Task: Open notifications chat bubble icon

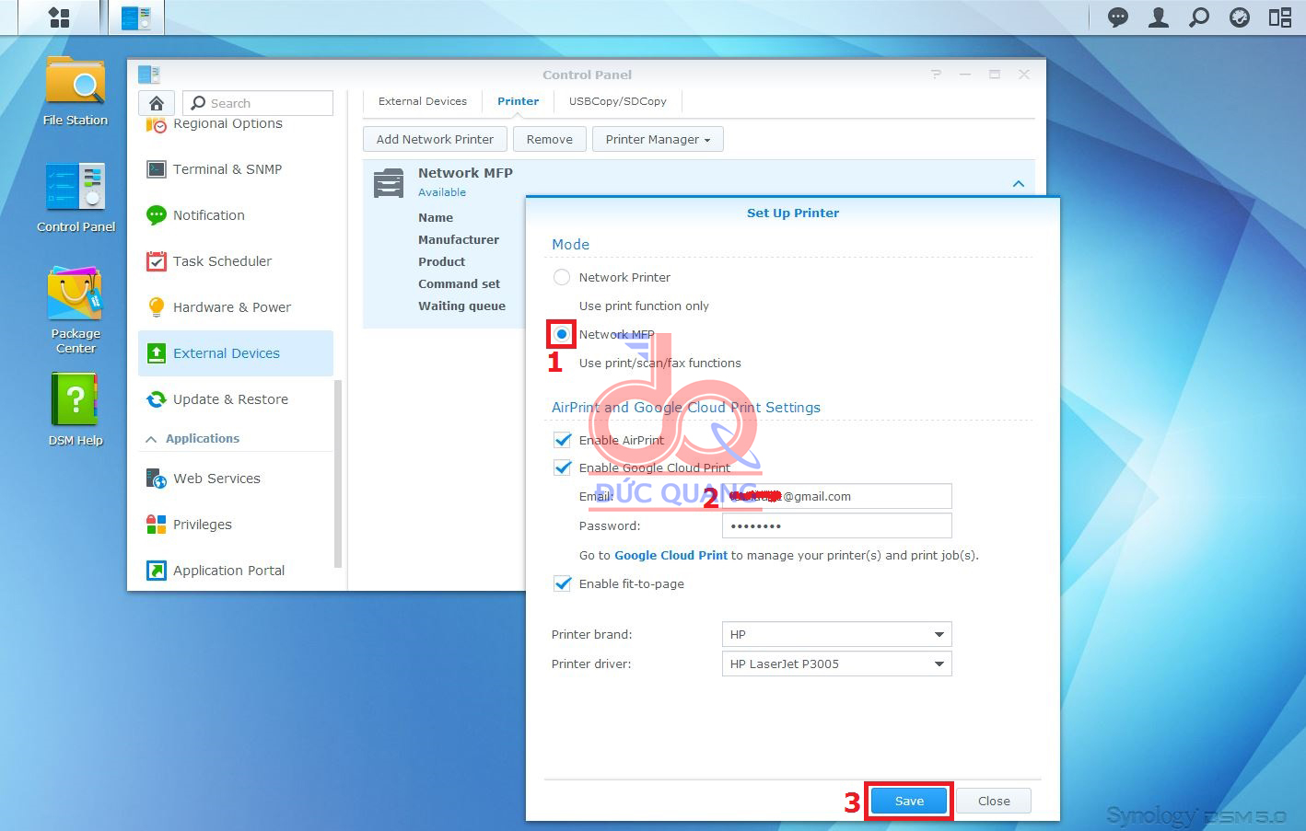Action: 1118,17
